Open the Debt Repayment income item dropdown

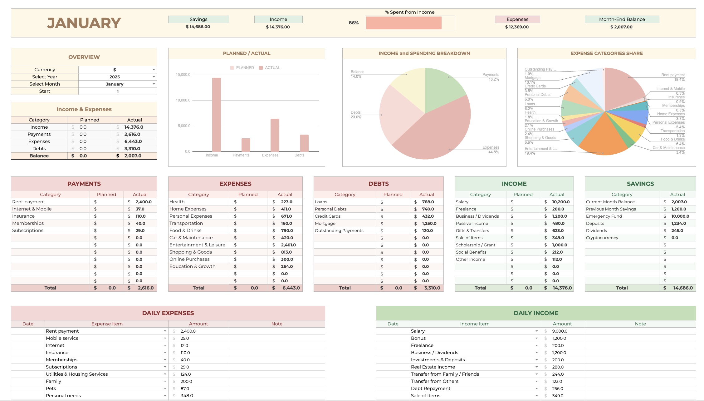click(x=537, y=388)
